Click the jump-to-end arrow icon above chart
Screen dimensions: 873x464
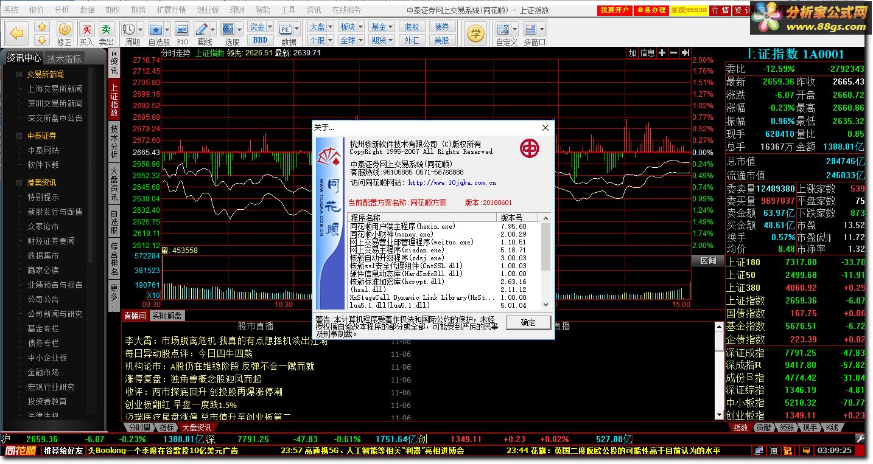point(685,53)
